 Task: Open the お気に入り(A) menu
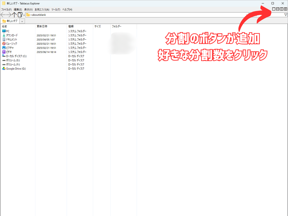tap(42, 10)
